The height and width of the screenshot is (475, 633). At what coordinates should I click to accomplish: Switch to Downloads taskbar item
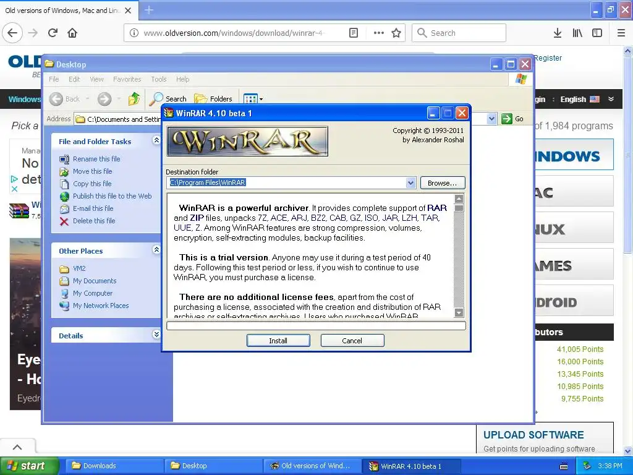(114, 466)
